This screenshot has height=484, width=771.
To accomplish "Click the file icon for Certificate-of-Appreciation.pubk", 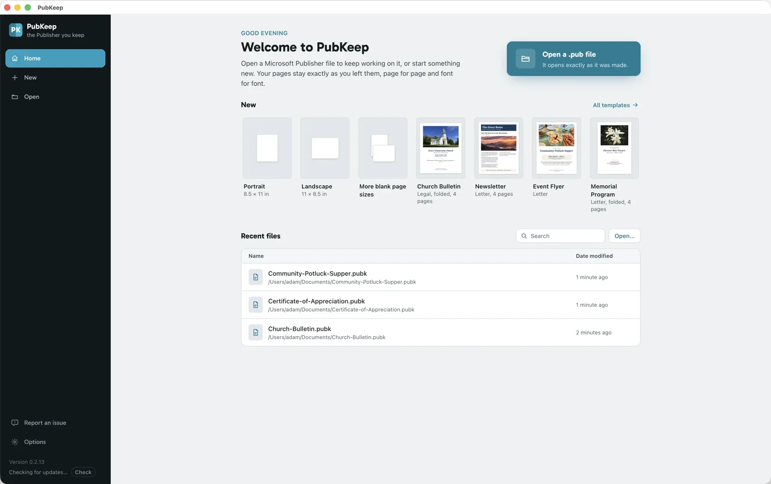I will click(256, 305).
